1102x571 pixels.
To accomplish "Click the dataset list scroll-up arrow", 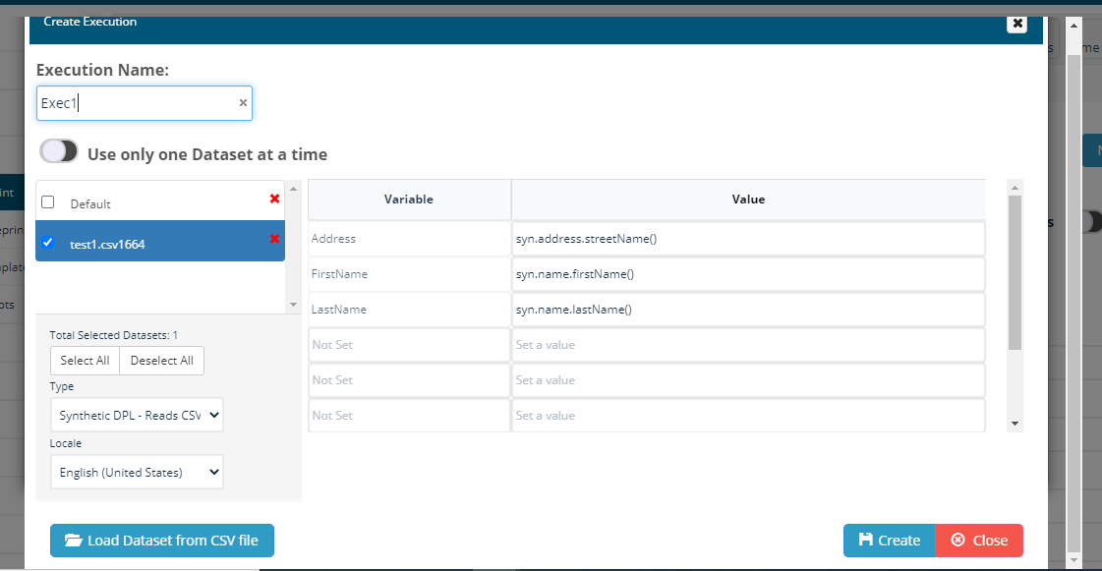I will click(292, 188).
